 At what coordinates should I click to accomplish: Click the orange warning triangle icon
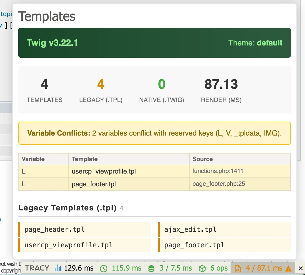[288, 269]
